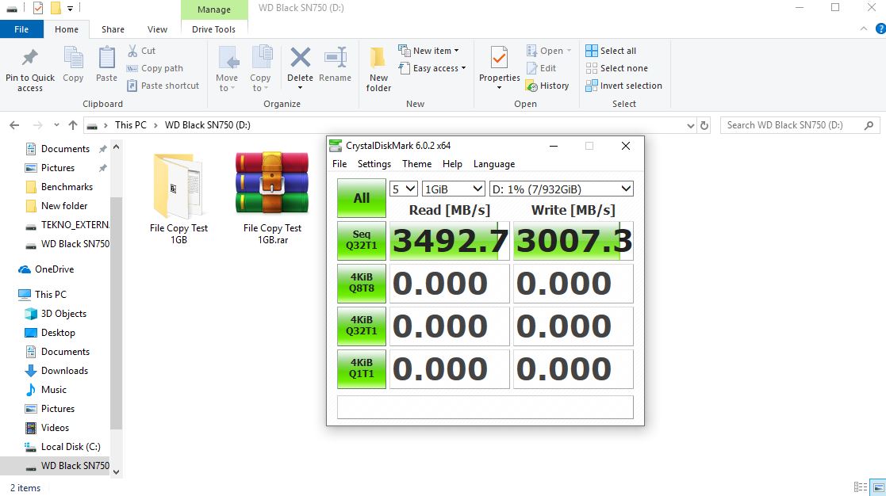886x496 pixels.
Task: Open the 1GiB test size dropdown
Action: point(453,189)
